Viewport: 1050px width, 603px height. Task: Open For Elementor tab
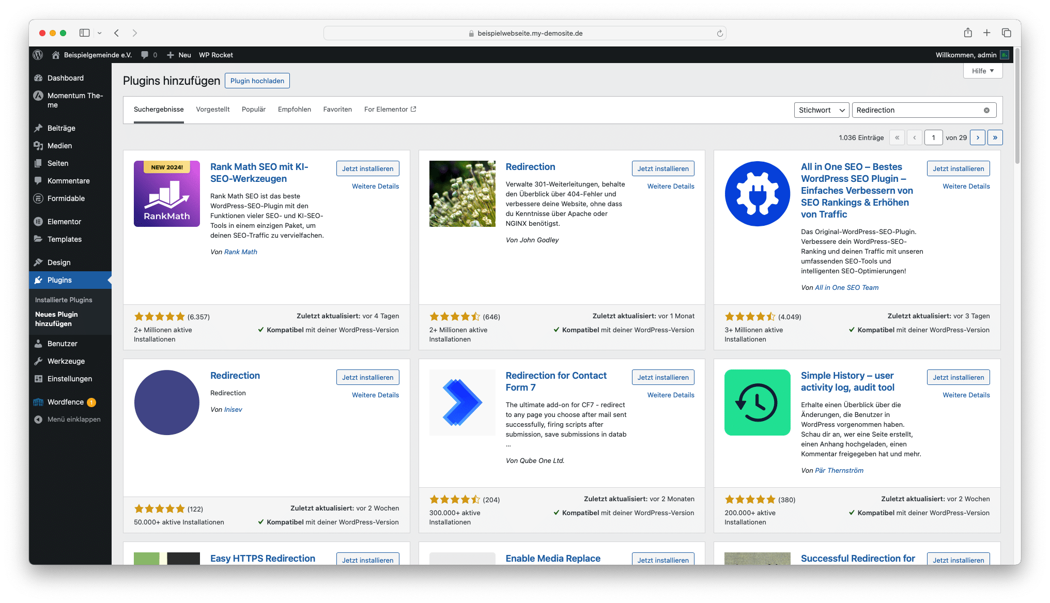coord(390,110)
